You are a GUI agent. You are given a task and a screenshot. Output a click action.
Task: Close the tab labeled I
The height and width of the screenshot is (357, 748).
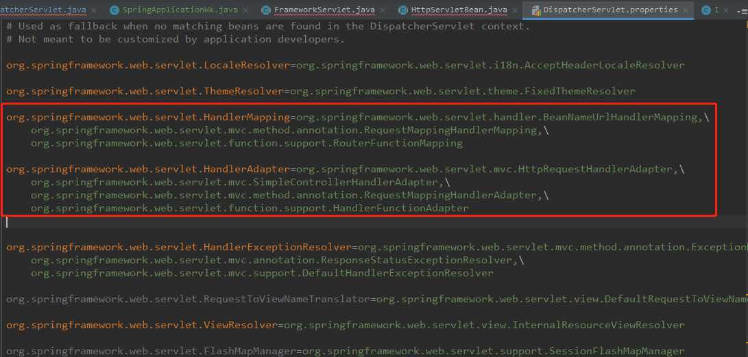[x=727, y=10]
